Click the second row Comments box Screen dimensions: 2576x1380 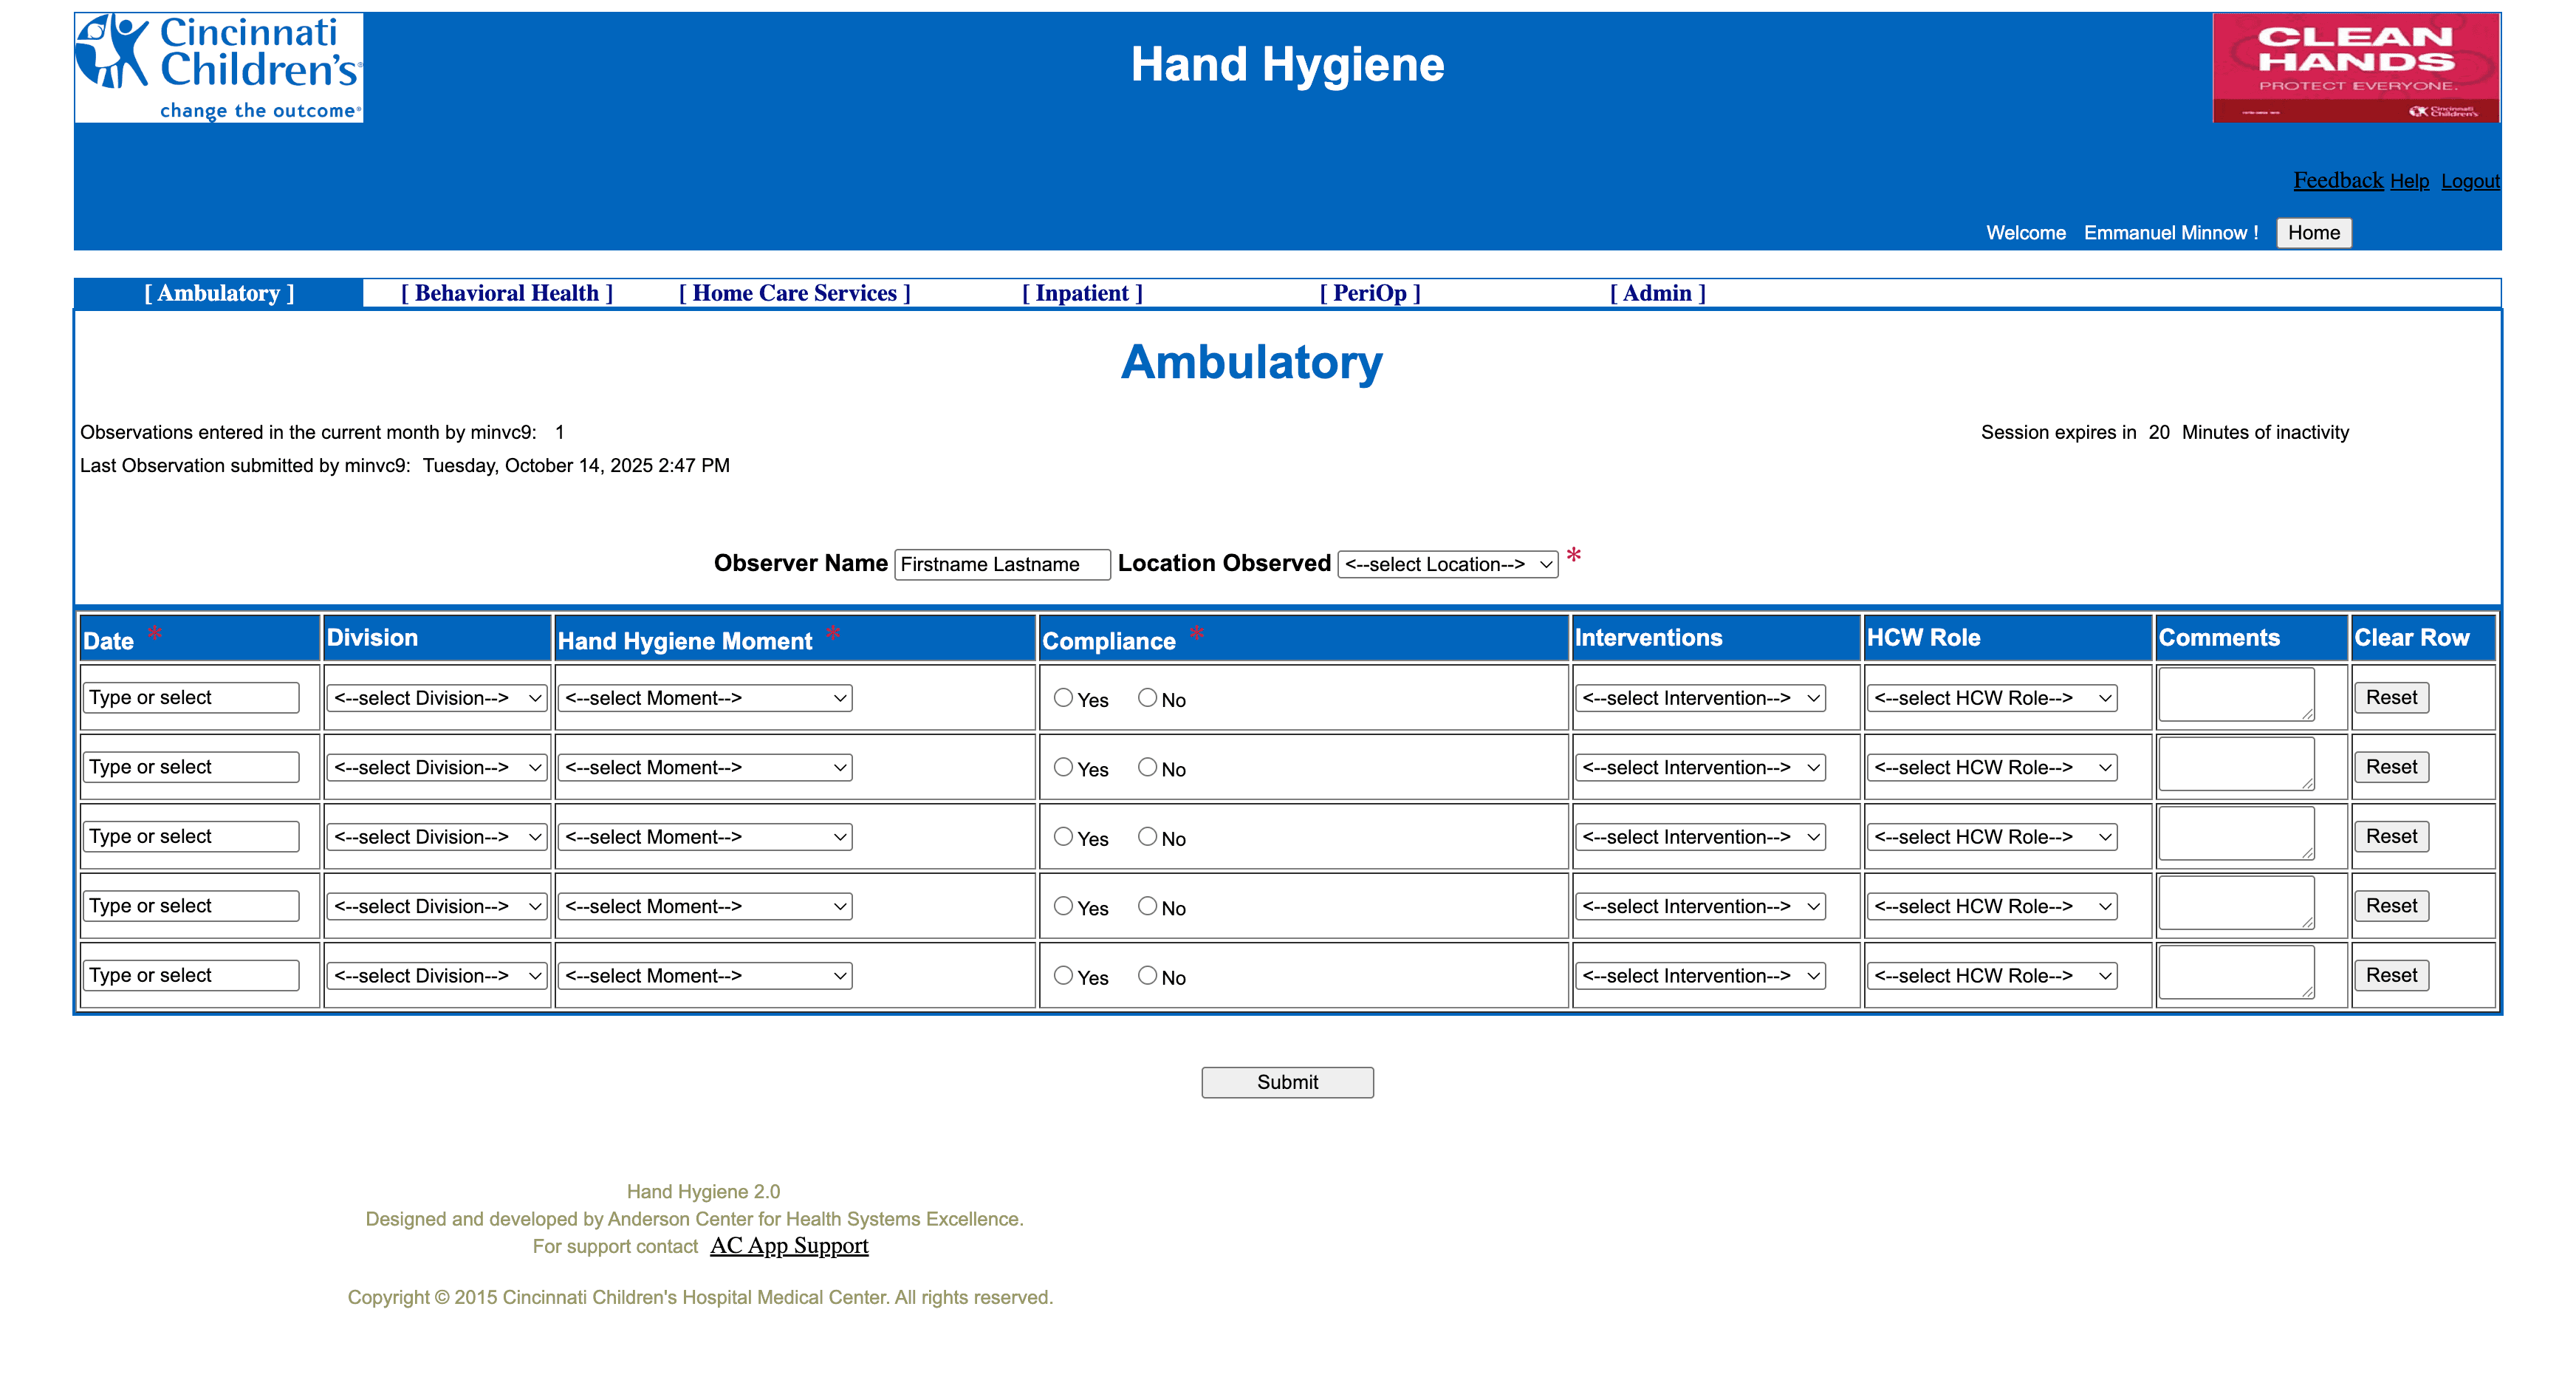[2237, 764]
